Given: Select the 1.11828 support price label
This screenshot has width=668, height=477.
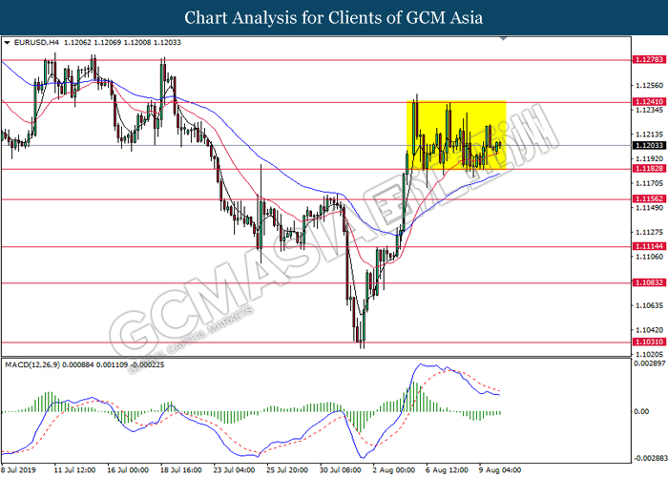Looking at the screenshot, I should pyautogui.click(x=649, y=169).
